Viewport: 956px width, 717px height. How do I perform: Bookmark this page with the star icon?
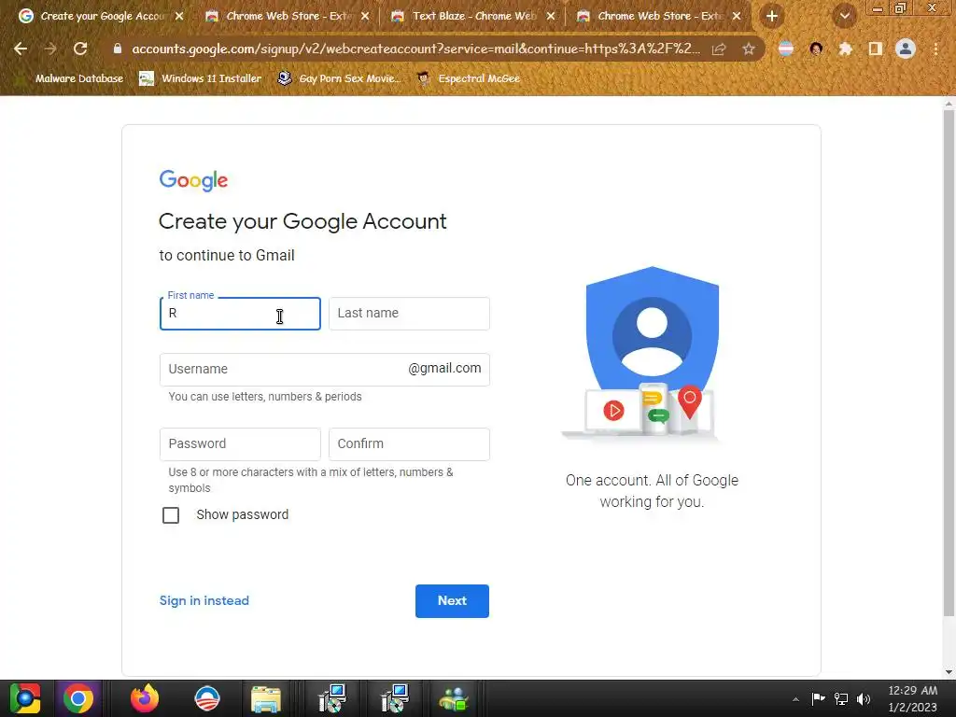pyautogui.click(x=749, y=49)
